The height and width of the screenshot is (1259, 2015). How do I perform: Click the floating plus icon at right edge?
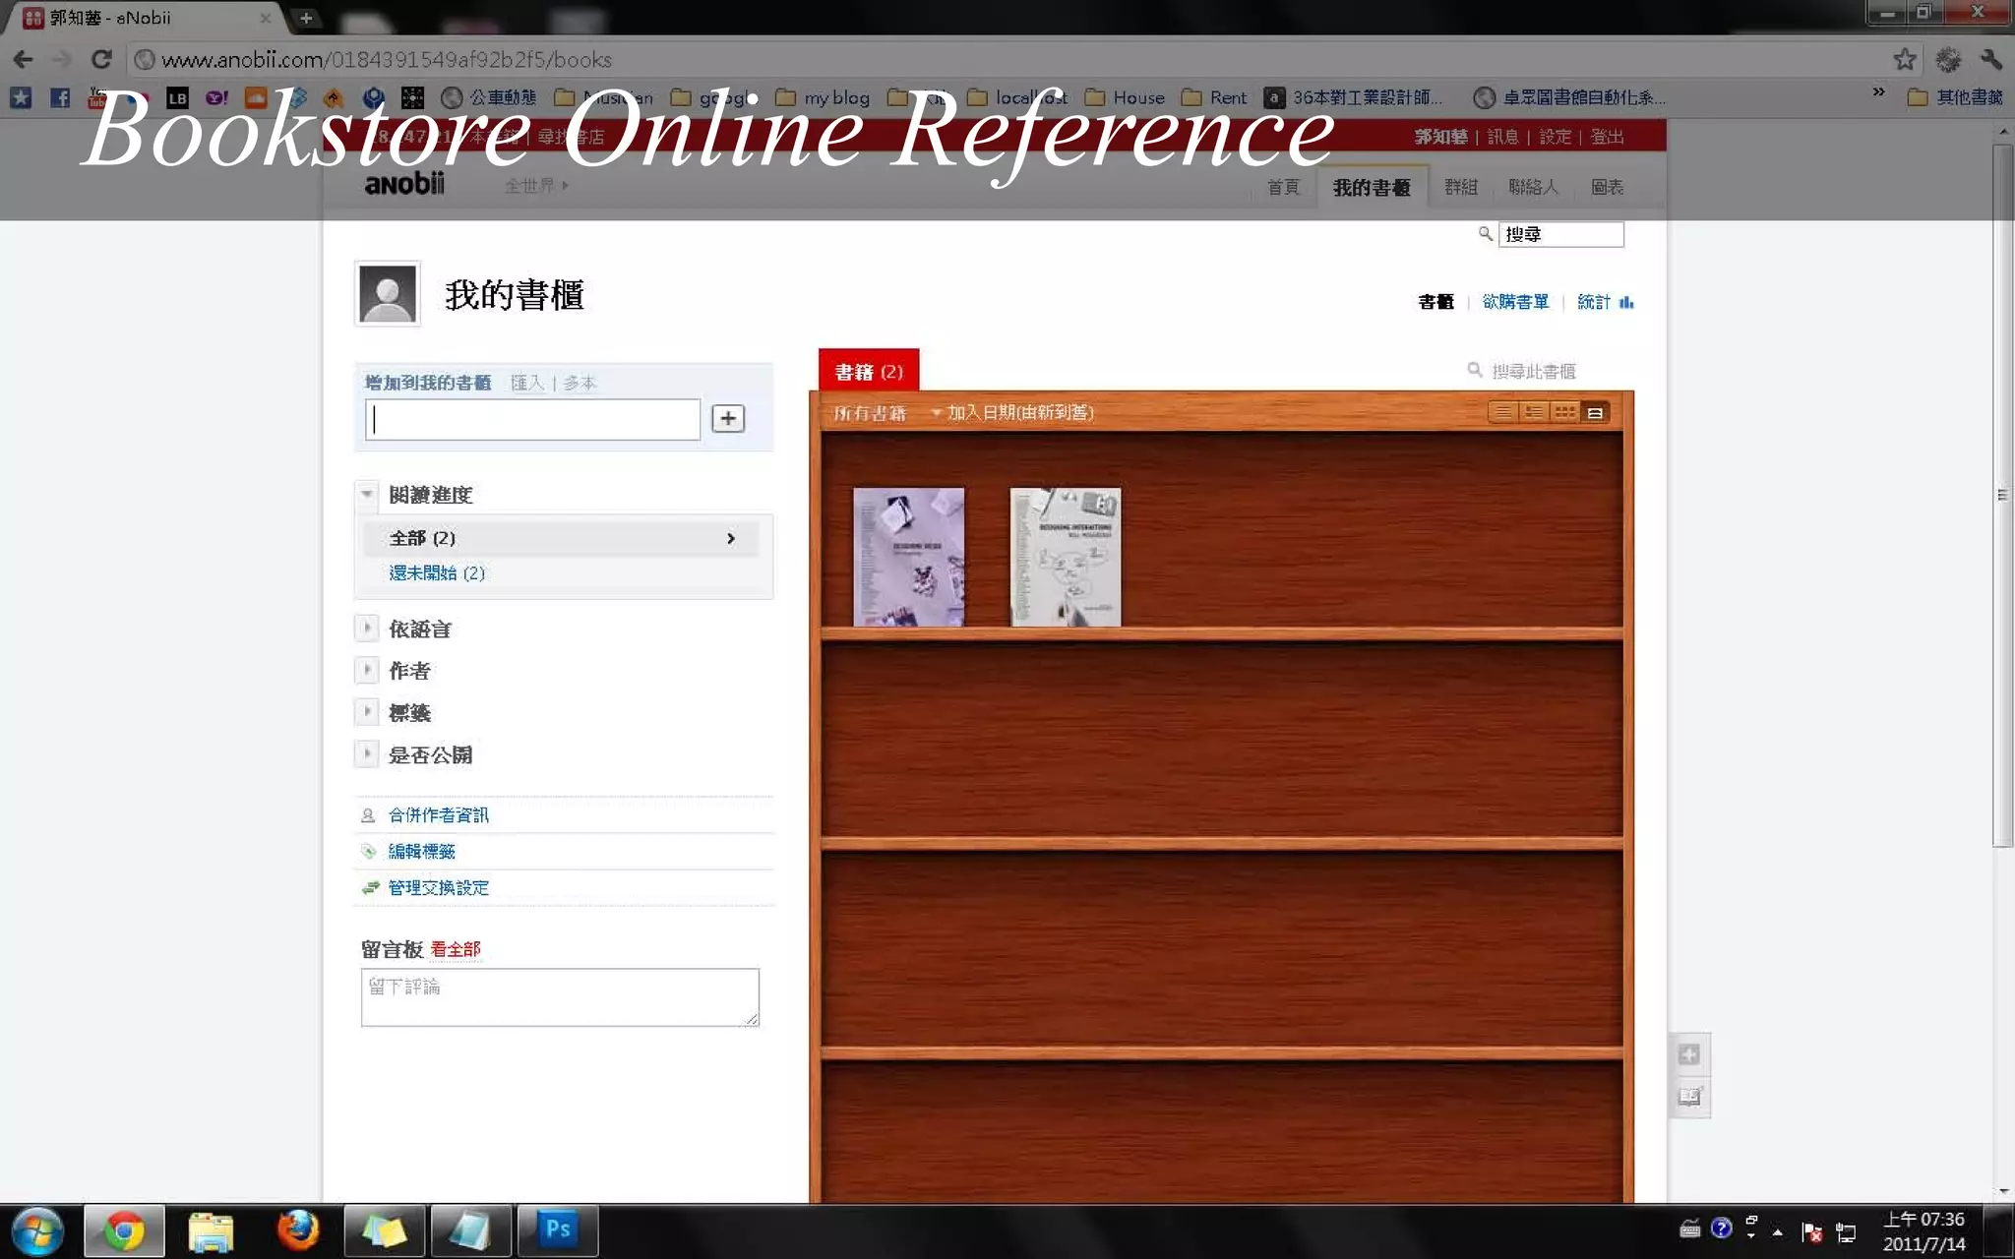coord(1689,1054)
